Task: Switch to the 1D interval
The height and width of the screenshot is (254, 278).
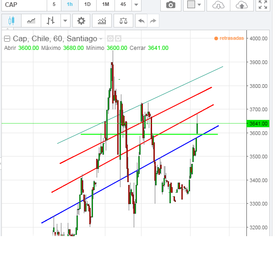Action: (x=87, y=5)
